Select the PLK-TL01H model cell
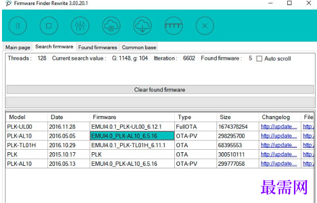This screenshot has width=317, height=203. click(27, 145)
